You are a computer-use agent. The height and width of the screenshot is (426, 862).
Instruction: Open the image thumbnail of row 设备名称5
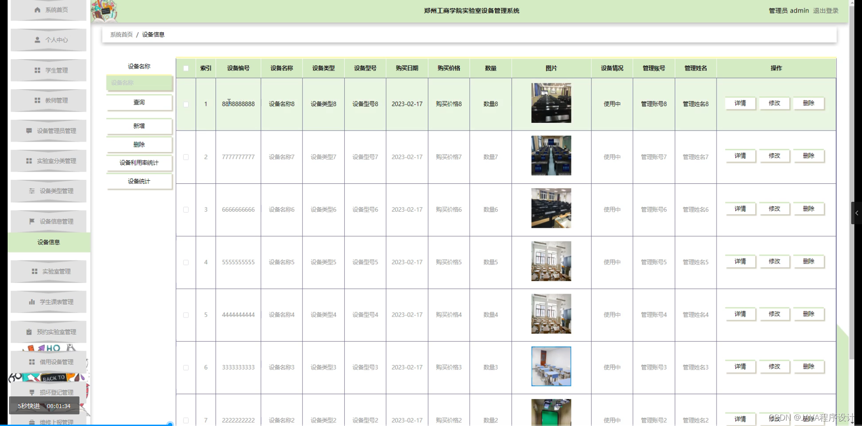(x=551, y=261)
